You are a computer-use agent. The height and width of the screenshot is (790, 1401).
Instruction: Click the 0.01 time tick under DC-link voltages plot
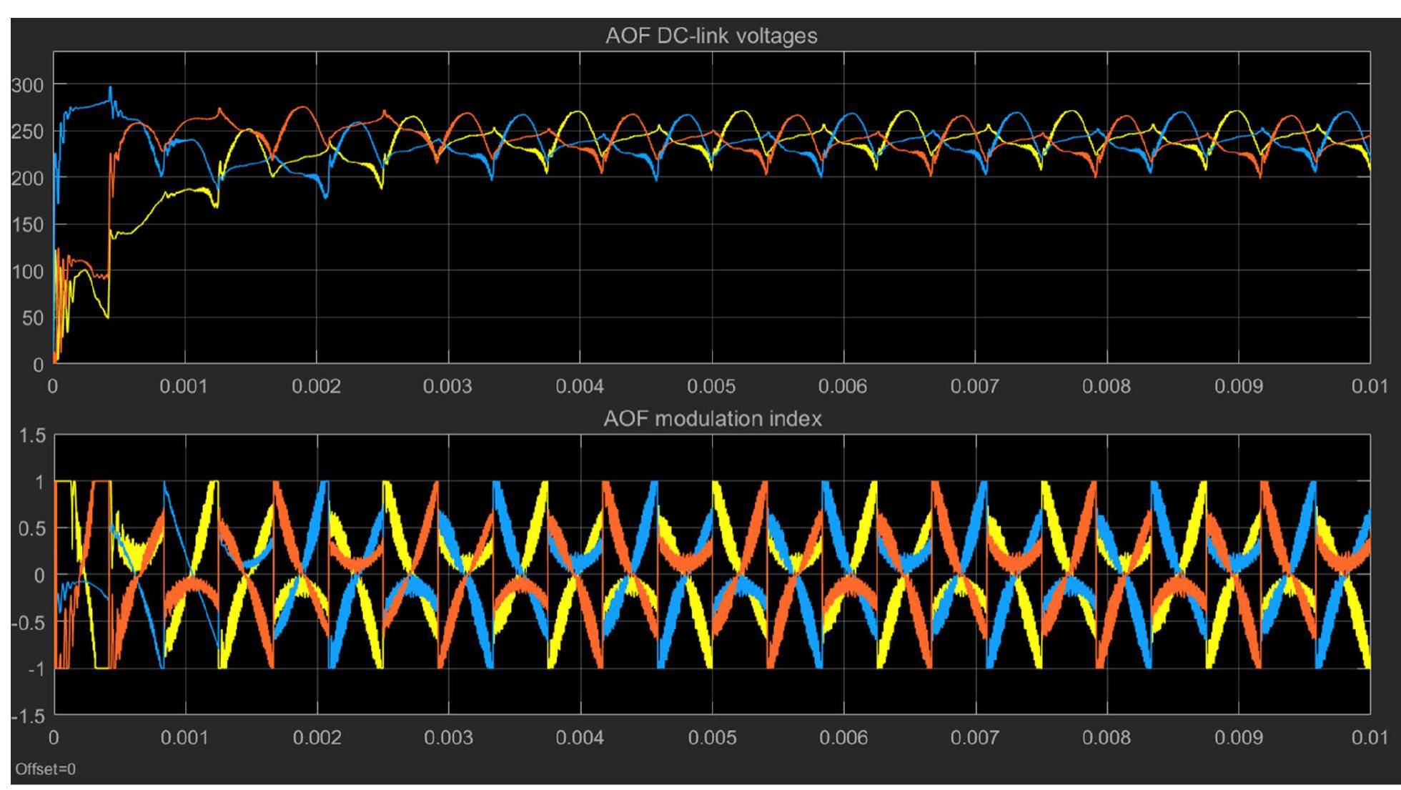(1370, 387)
